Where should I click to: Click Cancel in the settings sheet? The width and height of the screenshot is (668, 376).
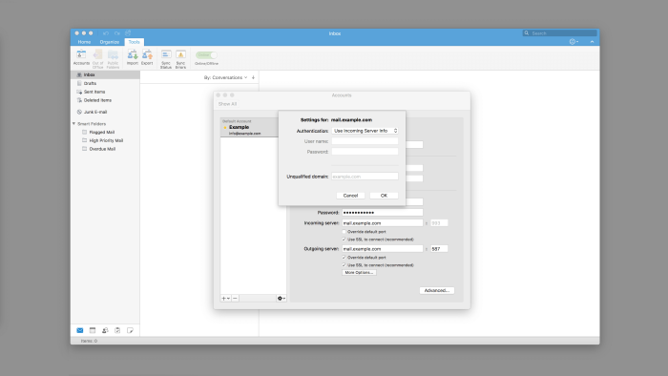[x=350, y=196]
